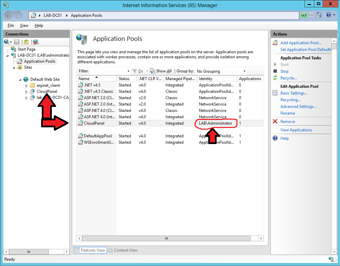340x266 pixels.
Task: Click the Create New Connection globe icon
Action: coord(7,42)
